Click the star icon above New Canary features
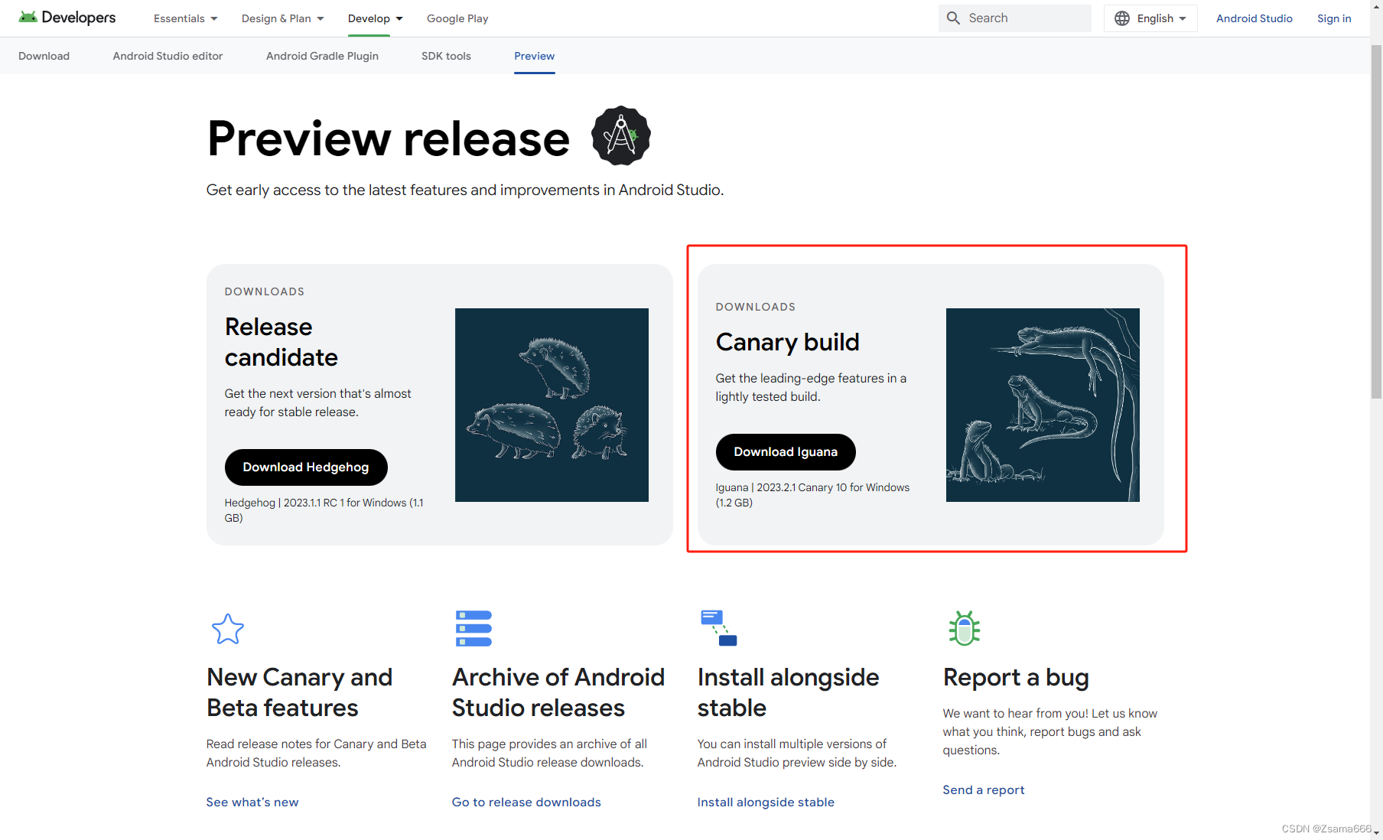Screen dimensions: 1383x840 (x=228, y=629)
